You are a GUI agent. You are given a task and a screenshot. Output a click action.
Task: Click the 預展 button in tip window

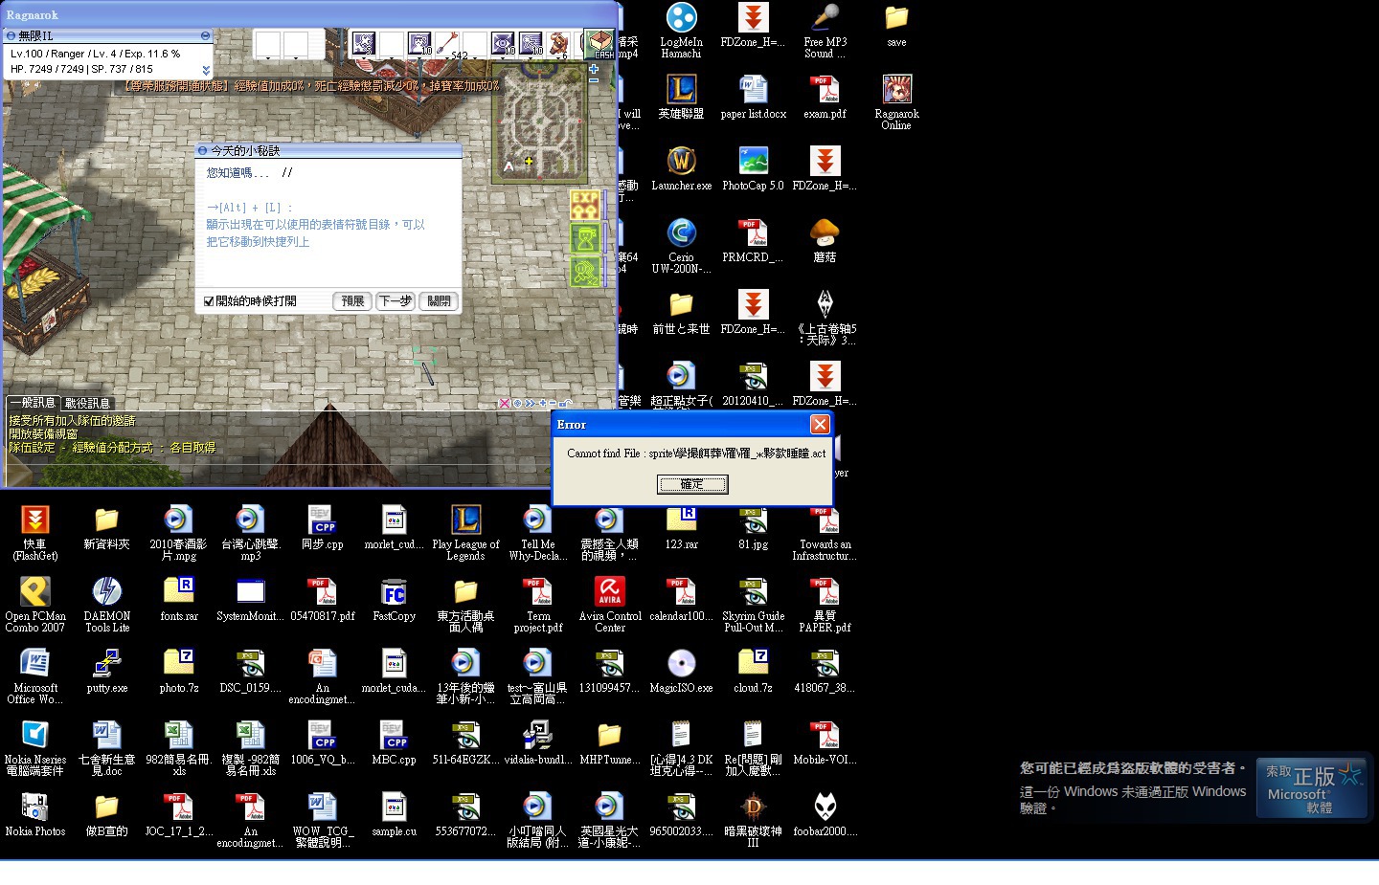coord(352,301)
